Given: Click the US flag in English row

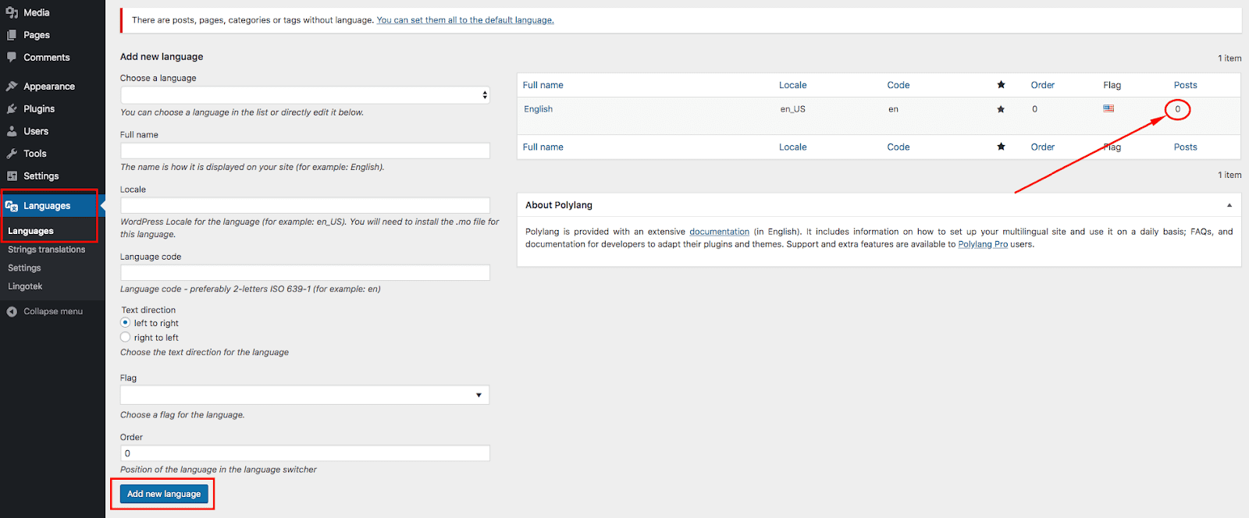Looking at the screenshot, I should (x=1108, y=108).
